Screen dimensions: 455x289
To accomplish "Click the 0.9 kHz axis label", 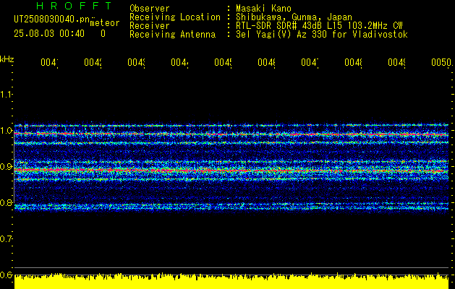I will [x=6, y=167].
